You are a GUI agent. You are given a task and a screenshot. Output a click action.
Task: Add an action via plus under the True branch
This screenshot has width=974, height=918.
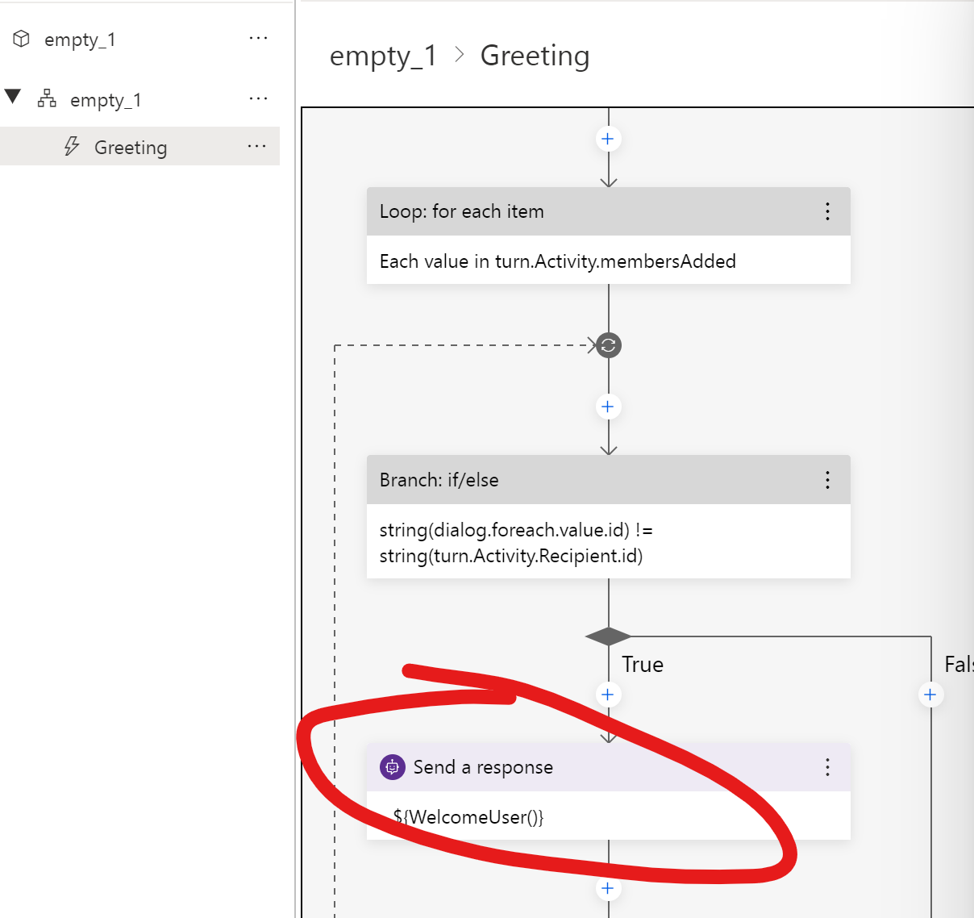[x=608, y=695]
